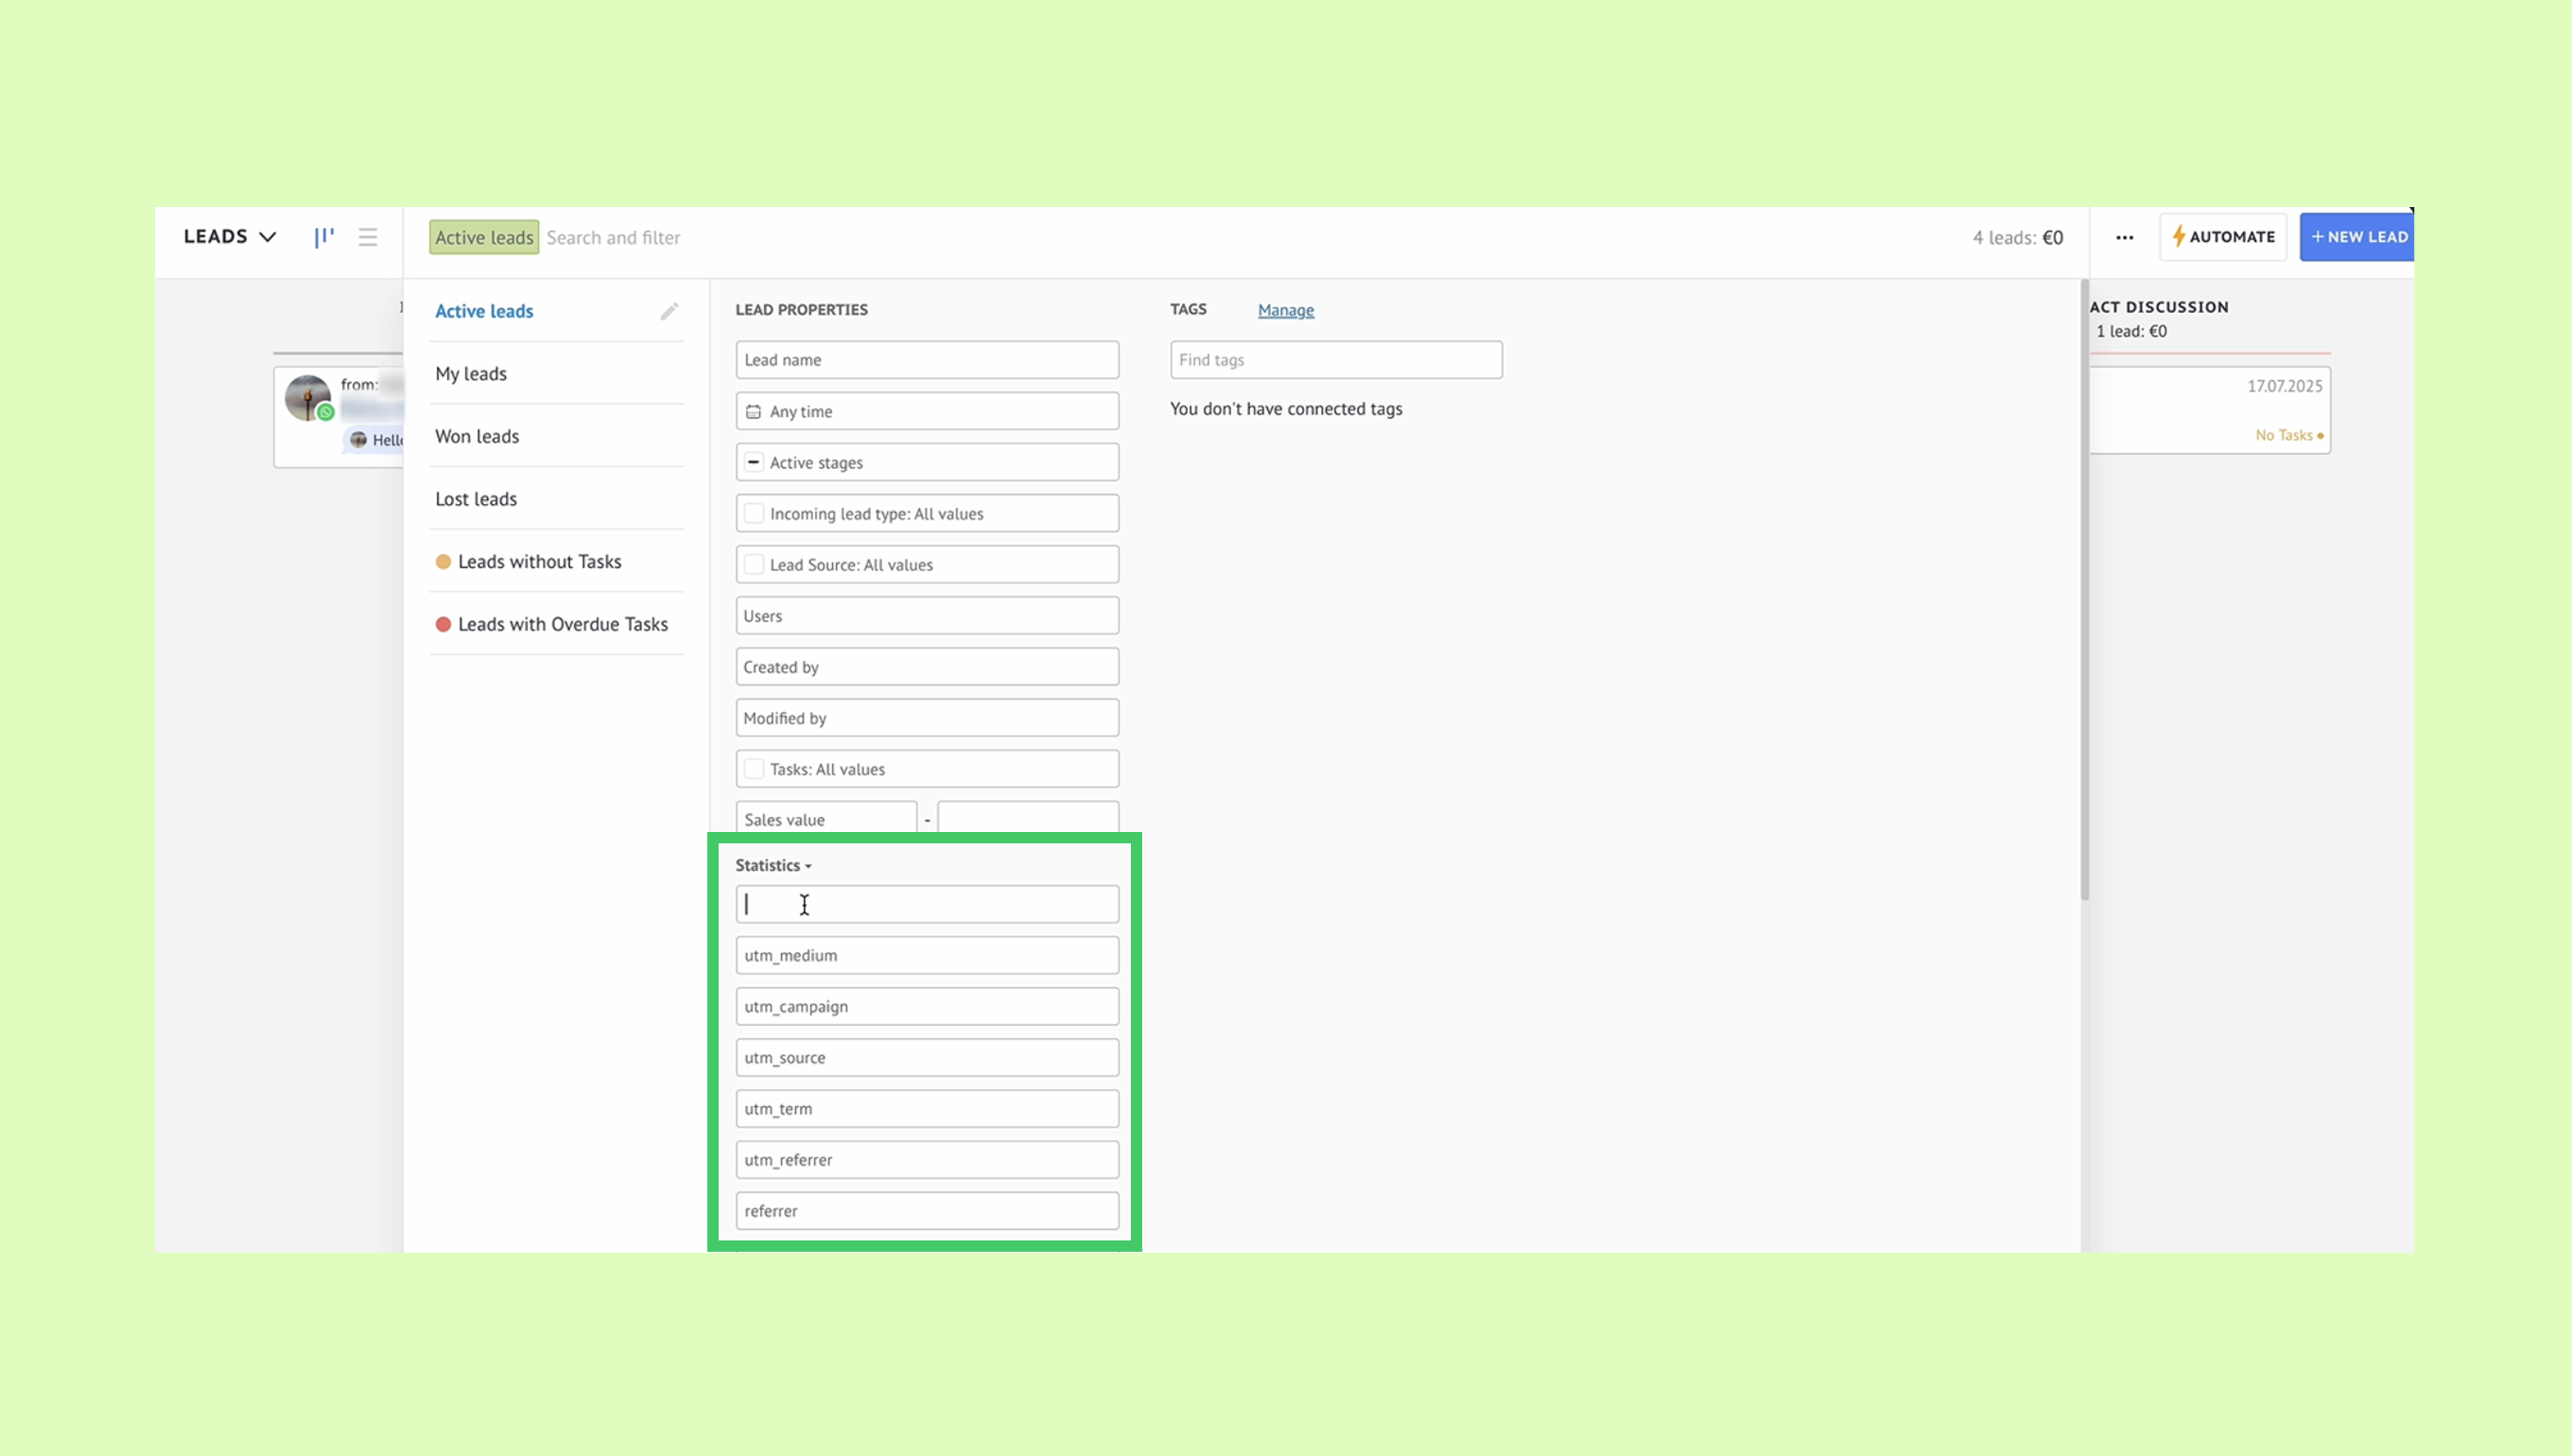Image resolution: width=2572 pixels, height=1456 pixels.
Task: Click the Automate lightning button
Action: tap(2222, 237)
